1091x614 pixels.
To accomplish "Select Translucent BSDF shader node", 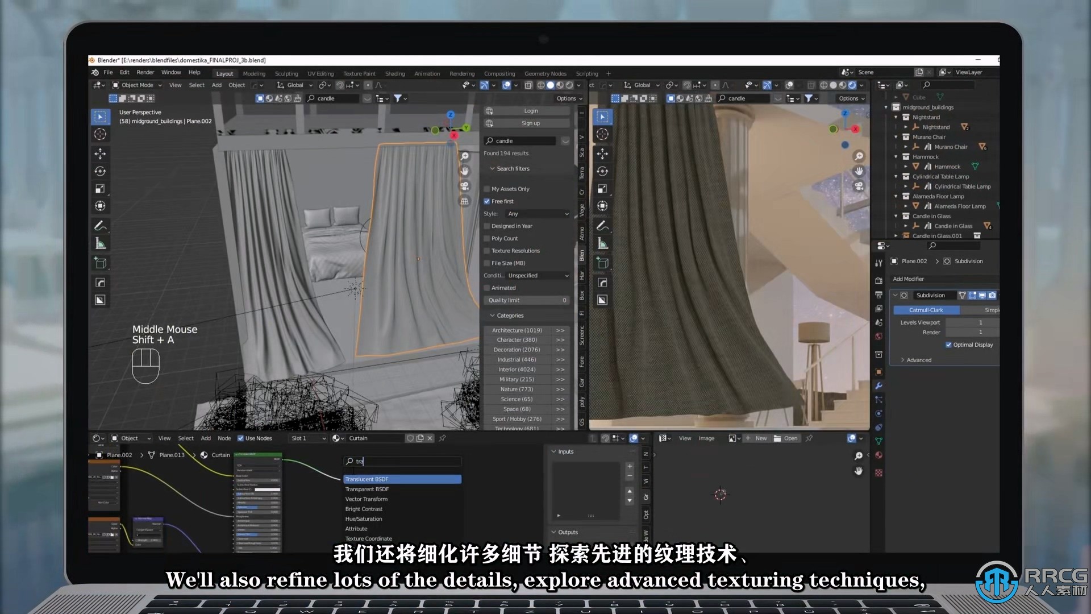I will pyautogui.click(x=402, y=479).
